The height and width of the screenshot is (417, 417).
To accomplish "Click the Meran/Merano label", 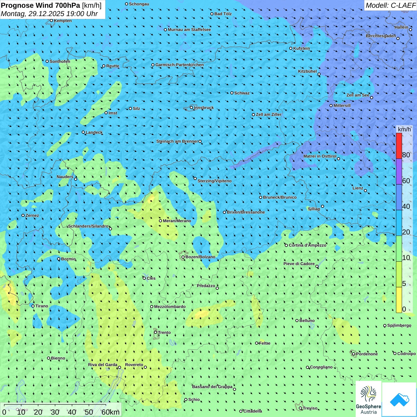I will 177,221.
